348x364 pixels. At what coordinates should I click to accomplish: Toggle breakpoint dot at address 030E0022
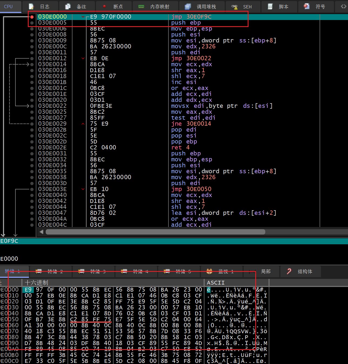32,106
